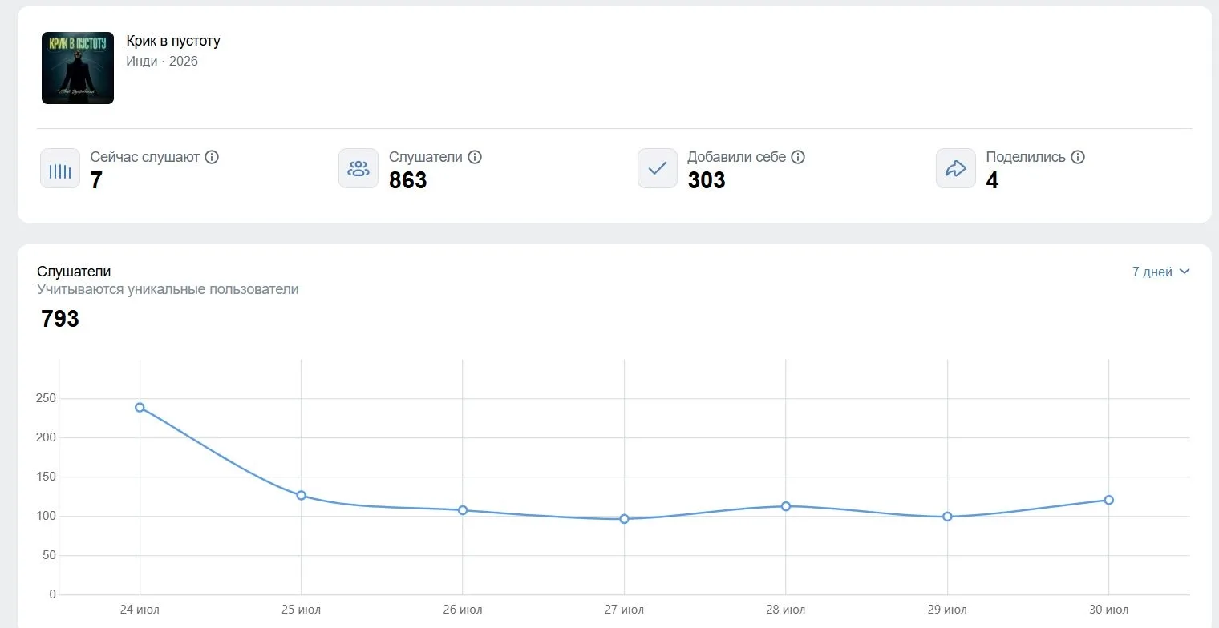Image resolution: width=1219 pixels, height=628 pixels.
Task: Select the 25 июл data point on chart
Action: (302, 496)
